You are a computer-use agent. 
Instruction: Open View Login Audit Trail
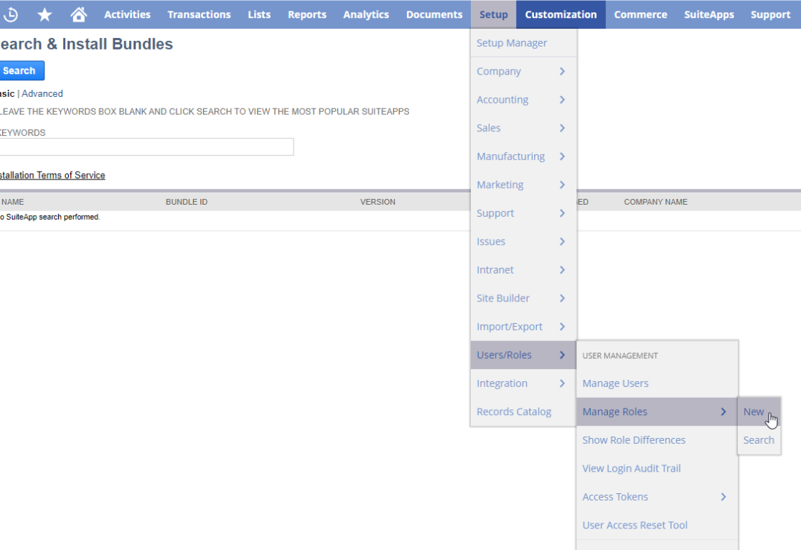[657, 468]
